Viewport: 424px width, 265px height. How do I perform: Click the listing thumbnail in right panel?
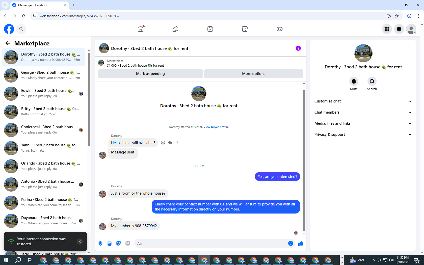click(x=363, y=53)
